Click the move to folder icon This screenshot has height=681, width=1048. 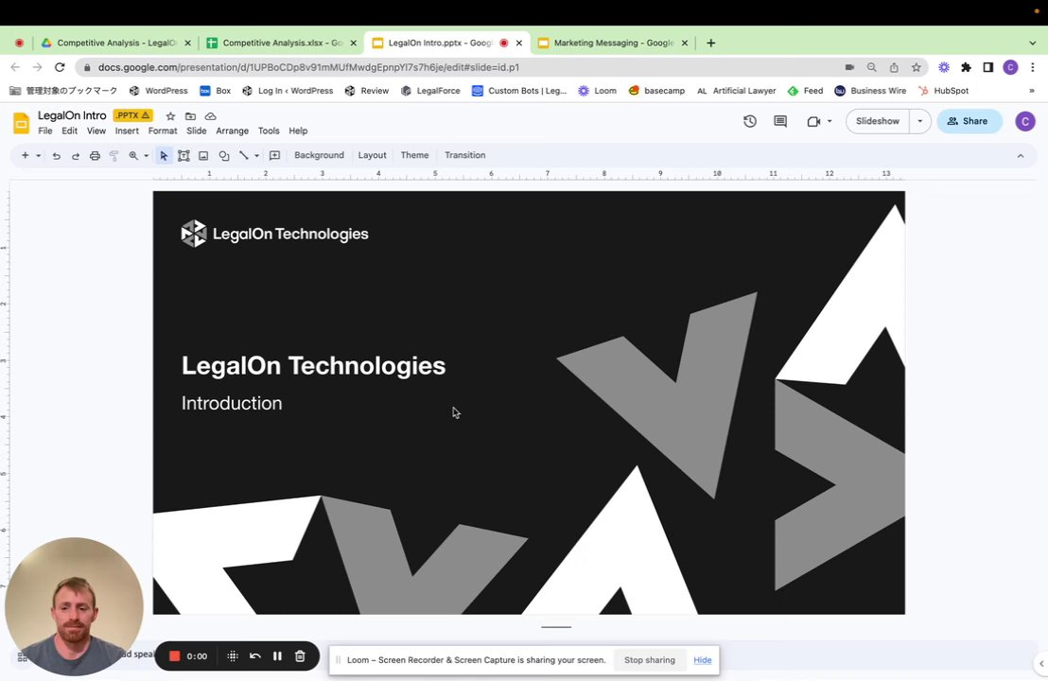(x=190, y=116)
